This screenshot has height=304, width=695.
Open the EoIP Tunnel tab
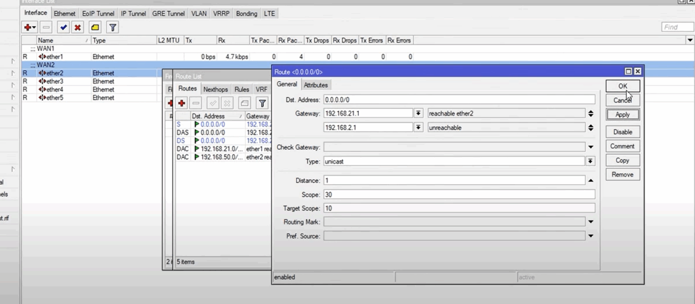pos(98,14)
